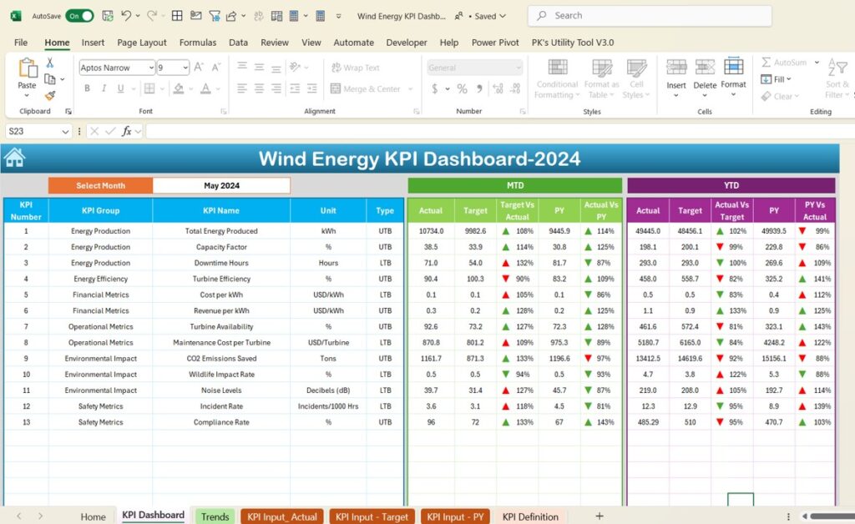The image size is (855, 524).
Task: Click the Decrease Indent icon
Action: click(295, 88)
